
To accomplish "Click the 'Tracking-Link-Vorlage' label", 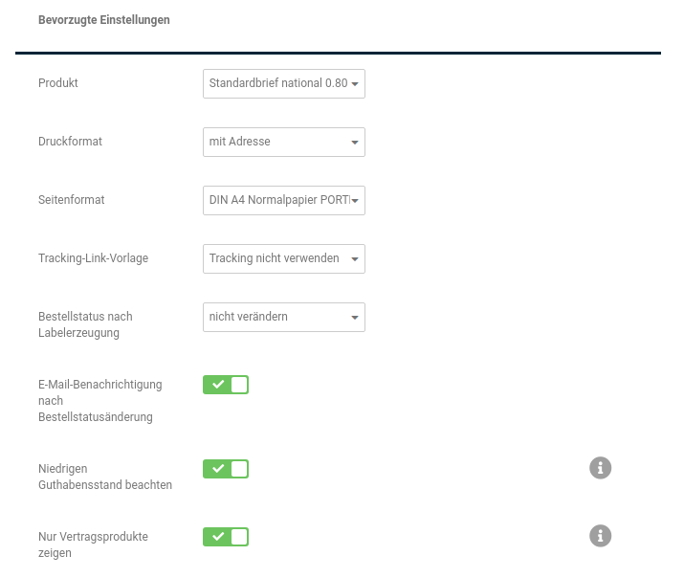I will click(93, 258).
